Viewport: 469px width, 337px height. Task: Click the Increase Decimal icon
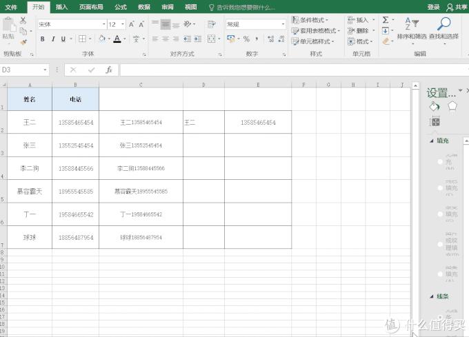270,39
